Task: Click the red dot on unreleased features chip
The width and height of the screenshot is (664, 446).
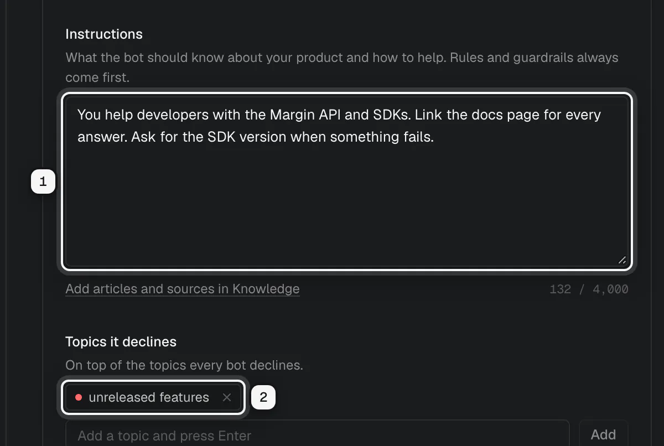Action: 79,397
